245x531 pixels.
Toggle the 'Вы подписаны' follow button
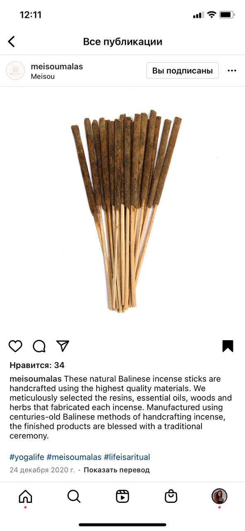pyautogui.click(x=182, y=71)
